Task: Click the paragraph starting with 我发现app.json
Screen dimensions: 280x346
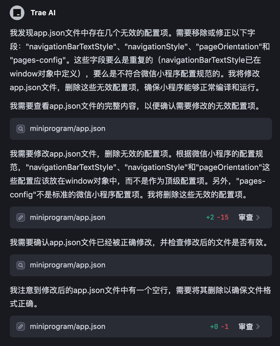Action: pos(140,60)
